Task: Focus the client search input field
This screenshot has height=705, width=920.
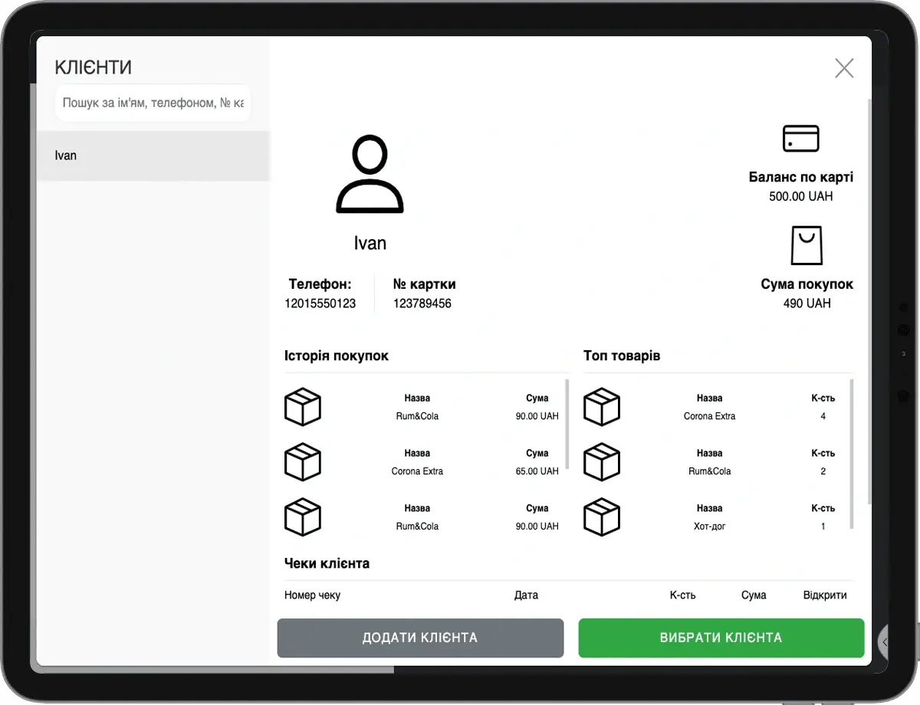Action: tap(153, 103)
